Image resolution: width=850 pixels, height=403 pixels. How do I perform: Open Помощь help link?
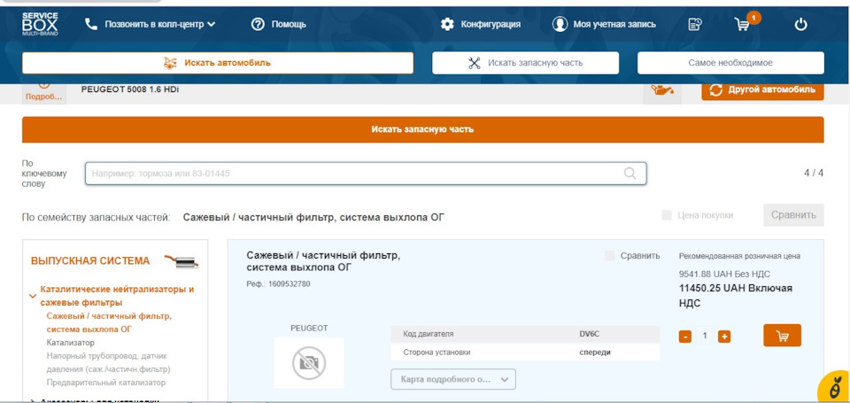(289, 25)
